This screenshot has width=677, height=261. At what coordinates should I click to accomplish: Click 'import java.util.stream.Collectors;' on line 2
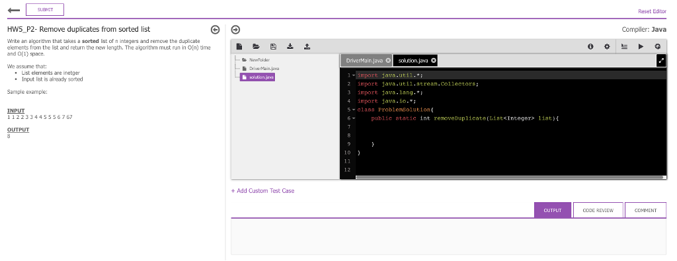[418, 84]
